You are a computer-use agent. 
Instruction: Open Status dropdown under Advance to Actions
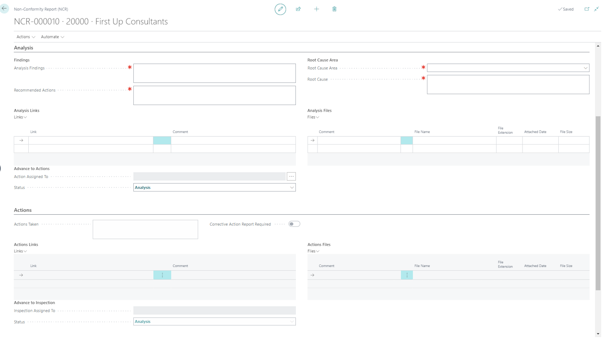214,187
